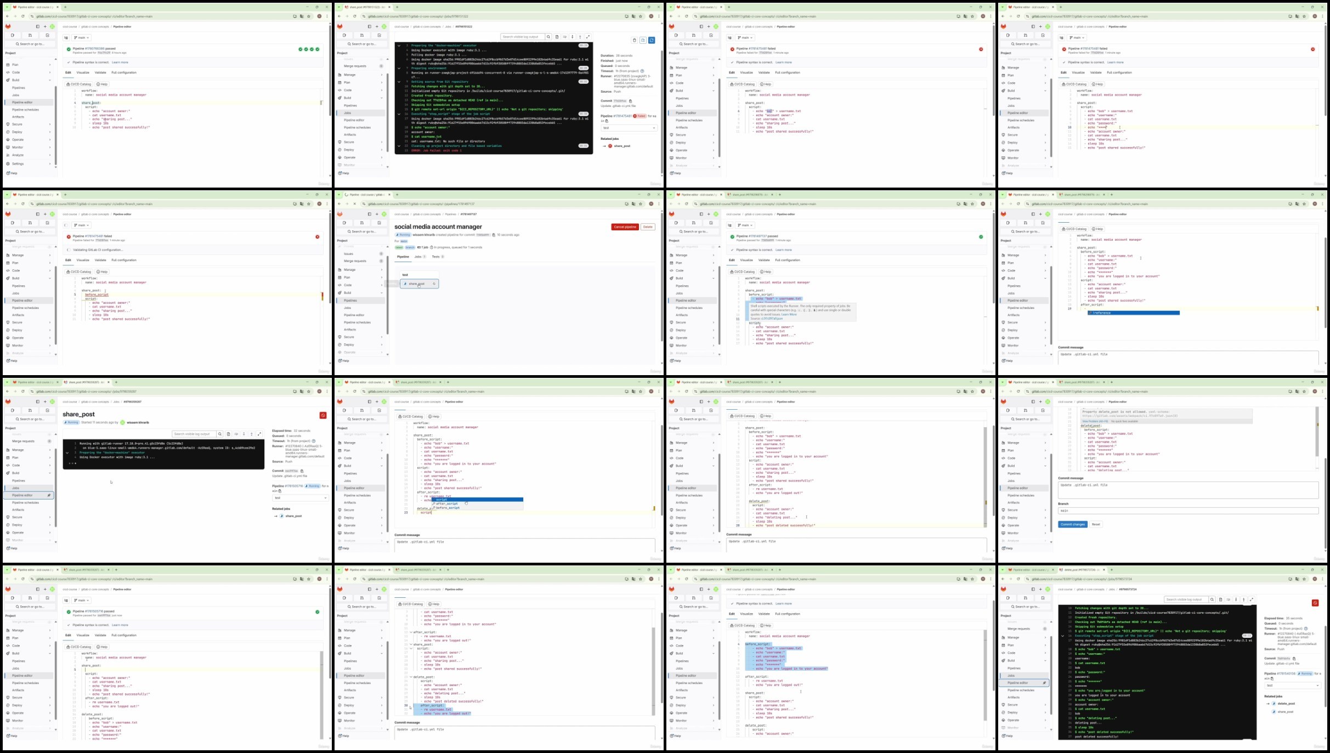Open test stage dropdown on failed job page
The image size is (1330, 753).
click(x=629, y=128)
